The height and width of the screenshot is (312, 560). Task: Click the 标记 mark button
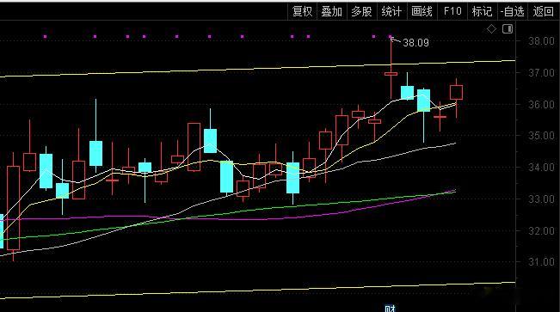(x=482, y=11)
